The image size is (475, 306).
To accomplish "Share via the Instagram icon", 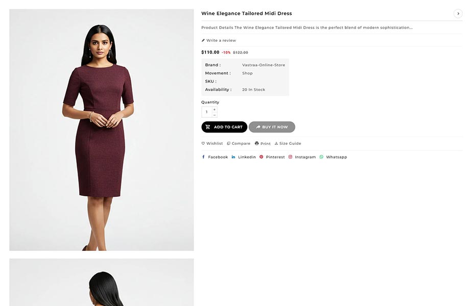I will pyautogui.click(x=291, y=157).
